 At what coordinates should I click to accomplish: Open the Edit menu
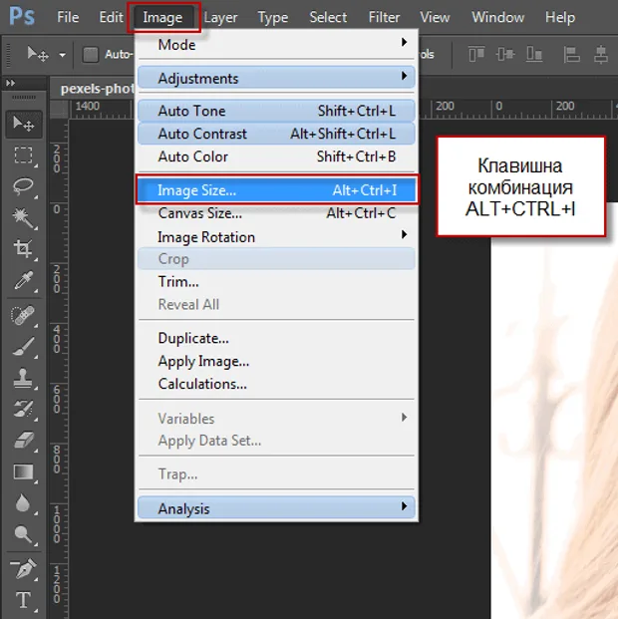(111, 17)
